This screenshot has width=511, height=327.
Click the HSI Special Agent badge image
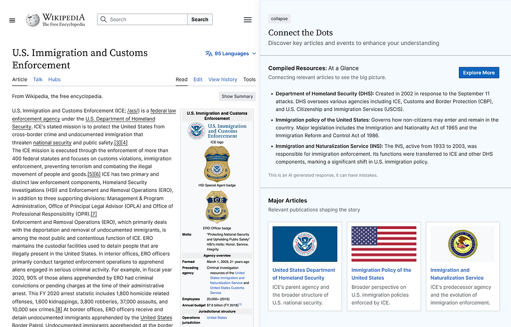pyautogui.click(x=217, y=163)
